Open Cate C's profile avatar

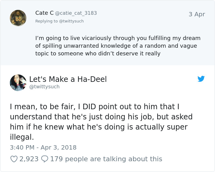point(18,18)
